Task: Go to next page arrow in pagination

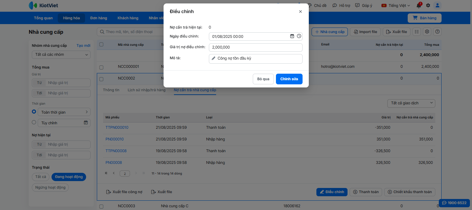Action: (x=136, y=173)
